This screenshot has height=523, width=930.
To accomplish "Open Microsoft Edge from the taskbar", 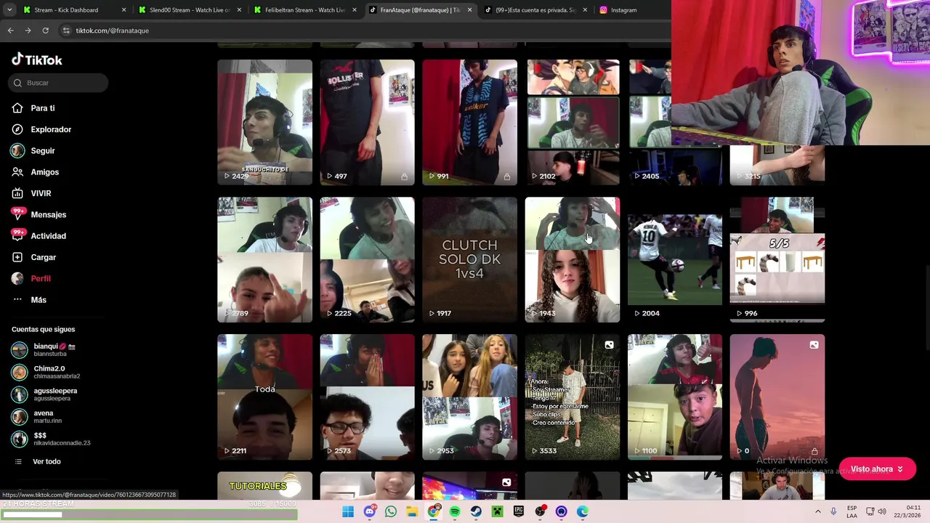I will coord(583,511).
